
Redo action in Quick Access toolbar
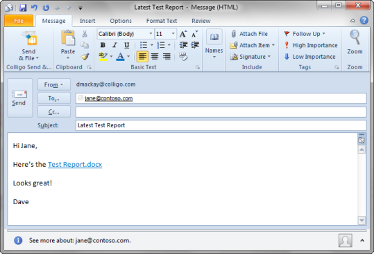46,8
